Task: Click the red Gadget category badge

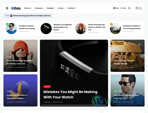Action: point(47,87)
